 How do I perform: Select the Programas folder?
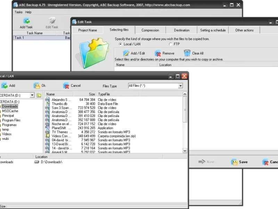pyautogui.click(x=9, y=125)
